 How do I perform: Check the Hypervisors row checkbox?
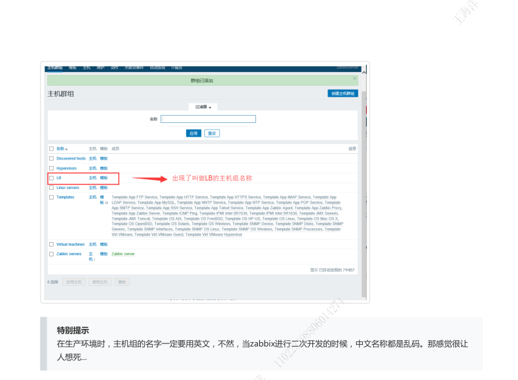51,168
